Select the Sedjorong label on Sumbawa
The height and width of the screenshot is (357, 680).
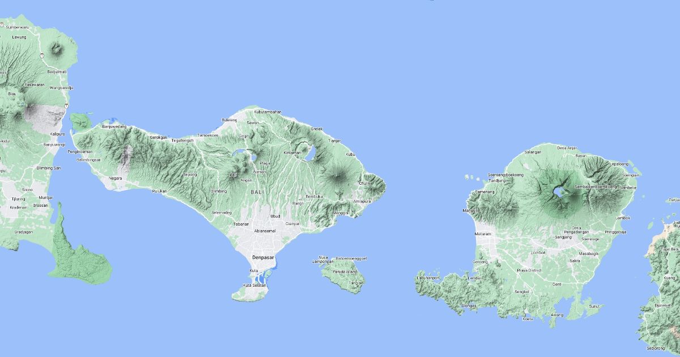point(656,348)
